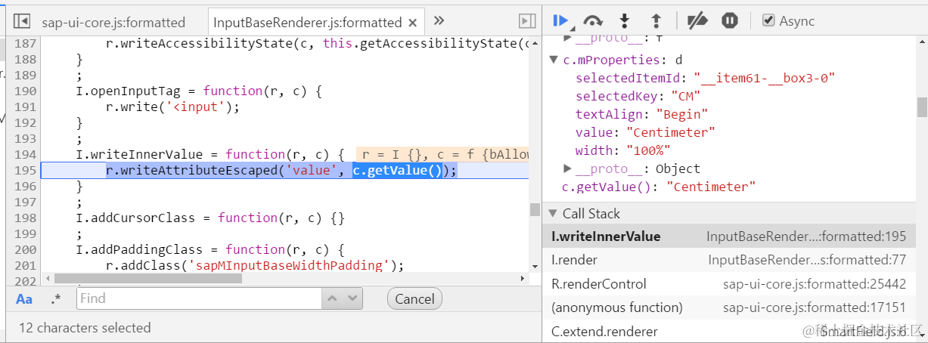Step over next function call
Image resolution: width=928 pixels, height=343 pixels.
[594, 20]
